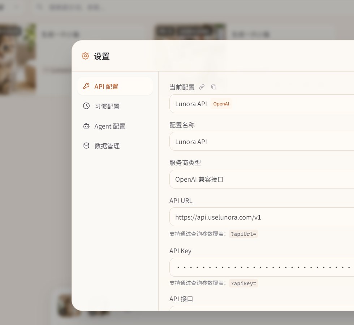Click the link icon beside 当前配置
Viewport: 354px width, 325px height.
pos(202,87)
